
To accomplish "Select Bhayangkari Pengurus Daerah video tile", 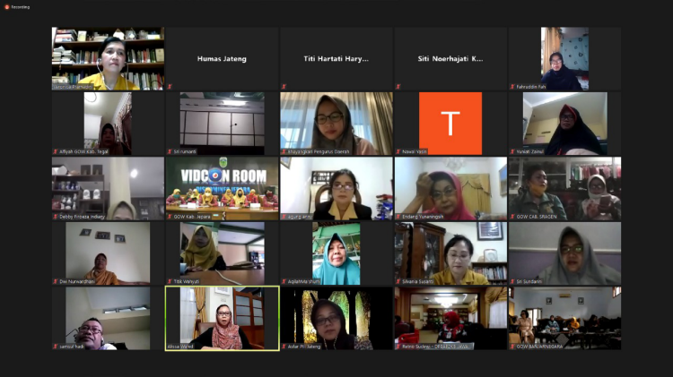I will 336,124.
